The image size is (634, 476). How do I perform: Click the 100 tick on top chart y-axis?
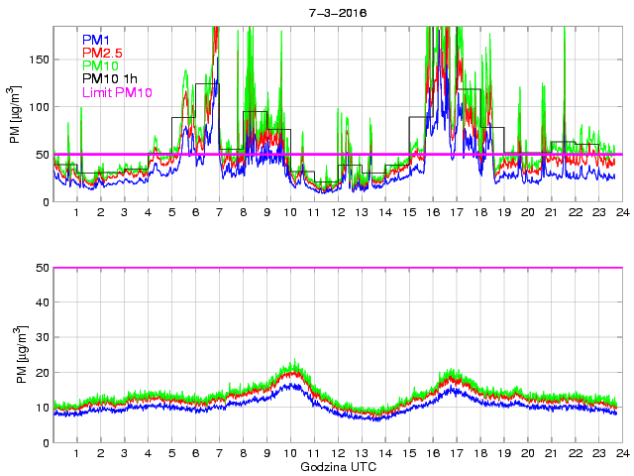tap(38, 107)
